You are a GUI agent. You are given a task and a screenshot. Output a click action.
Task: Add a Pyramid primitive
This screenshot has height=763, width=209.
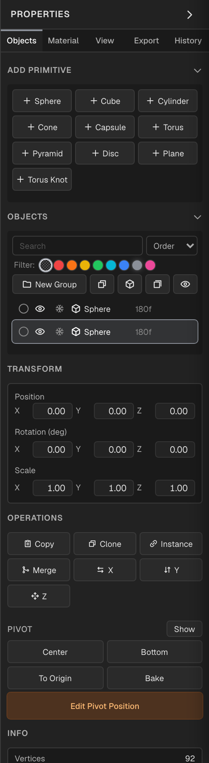tap(42, 153)
